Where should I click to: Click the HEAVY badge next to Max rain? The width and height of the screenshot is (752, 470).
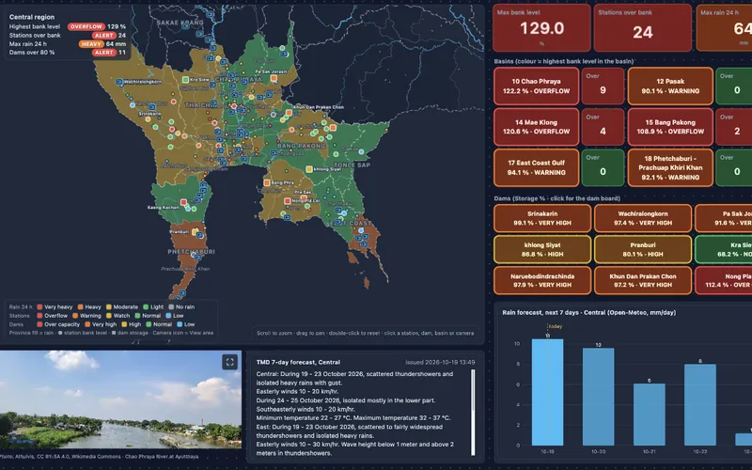point(91,44)
